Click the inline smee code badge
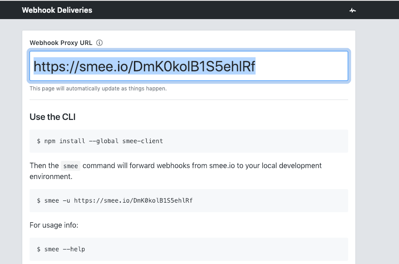Screen dimensions: 399x264 click(x=70, y=166)
